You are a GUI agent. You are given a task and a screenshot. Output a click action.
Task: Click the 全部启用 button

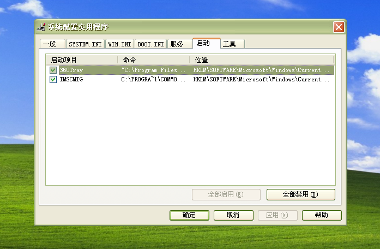pos(226,194)
